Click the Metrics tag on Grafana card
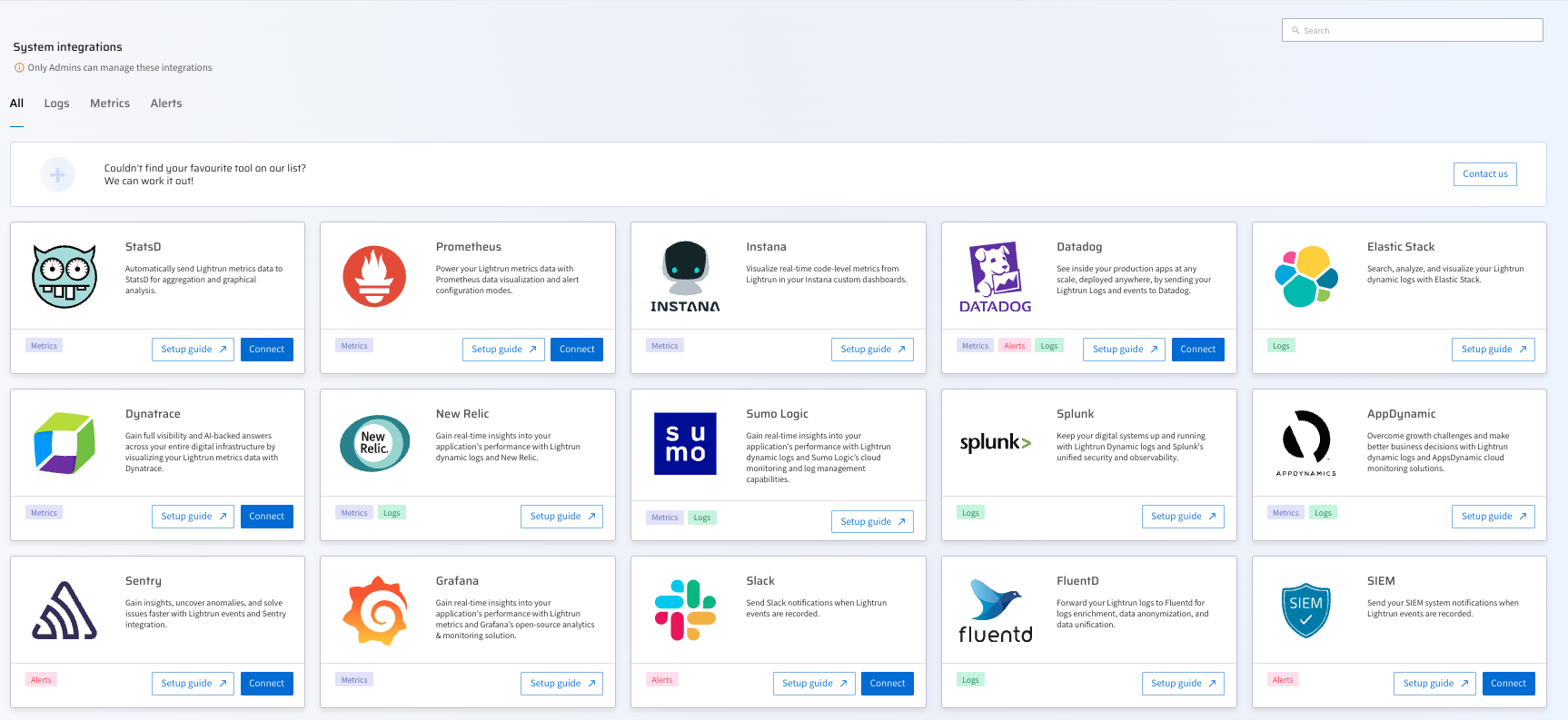 click(354, 680)
